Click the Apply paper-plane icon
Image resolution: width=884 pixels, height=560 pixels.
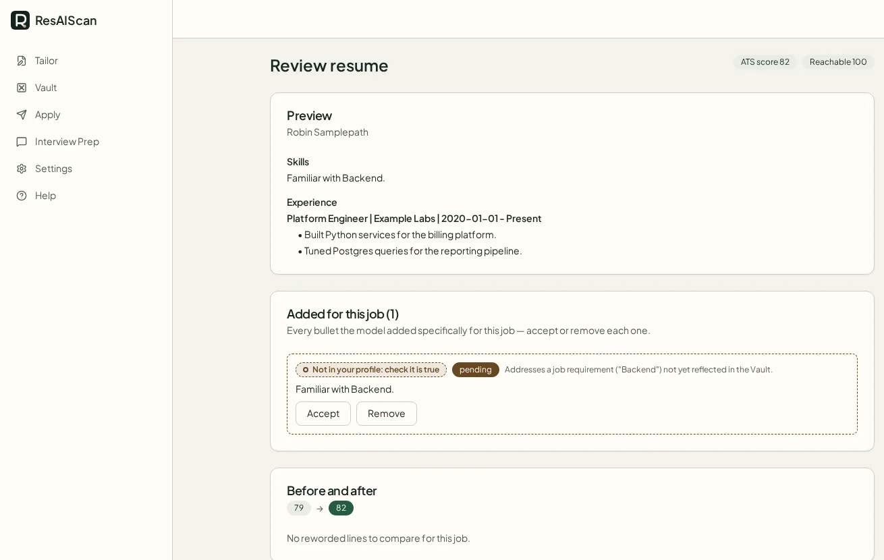tap(22, 115)
